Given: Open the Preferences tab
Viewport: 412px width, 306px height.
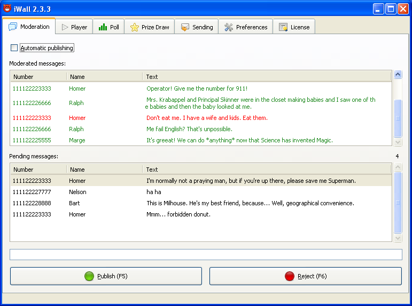Looking at the screenshot, I should (246, 27).
